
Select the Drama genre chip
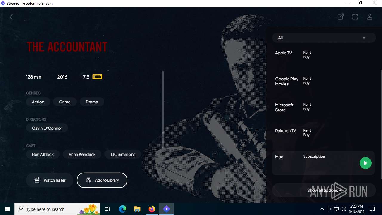pos(92,102)
